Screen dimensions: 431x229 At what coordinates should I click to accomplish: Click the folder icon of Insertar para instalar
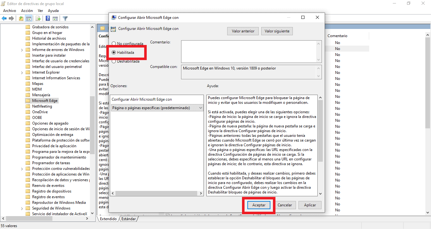(x=28, y=55)
